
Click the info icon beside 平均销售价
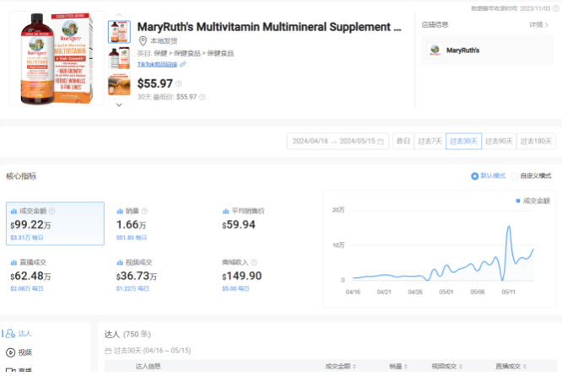272,212
